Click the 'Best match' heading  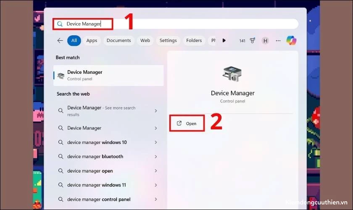point(68,58)
